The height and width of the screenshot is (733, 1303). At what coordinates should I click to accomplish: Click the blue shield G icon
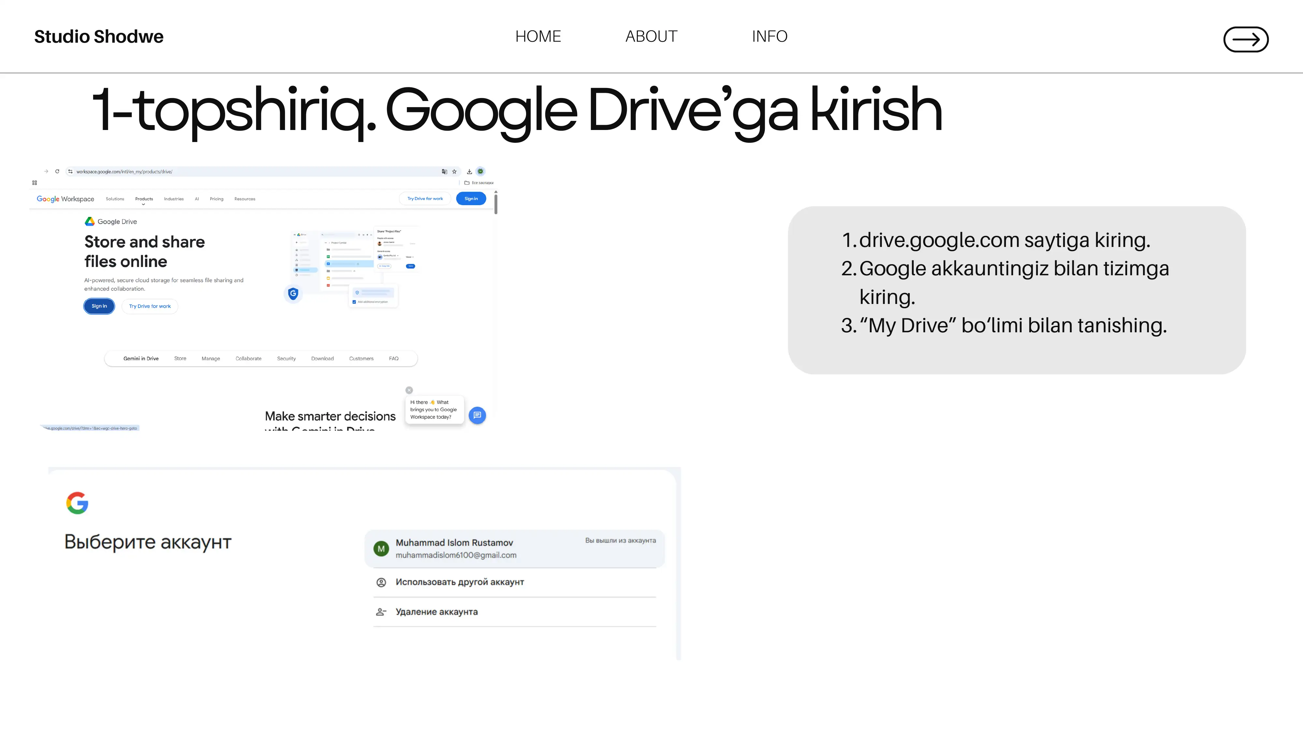[293, 294]
